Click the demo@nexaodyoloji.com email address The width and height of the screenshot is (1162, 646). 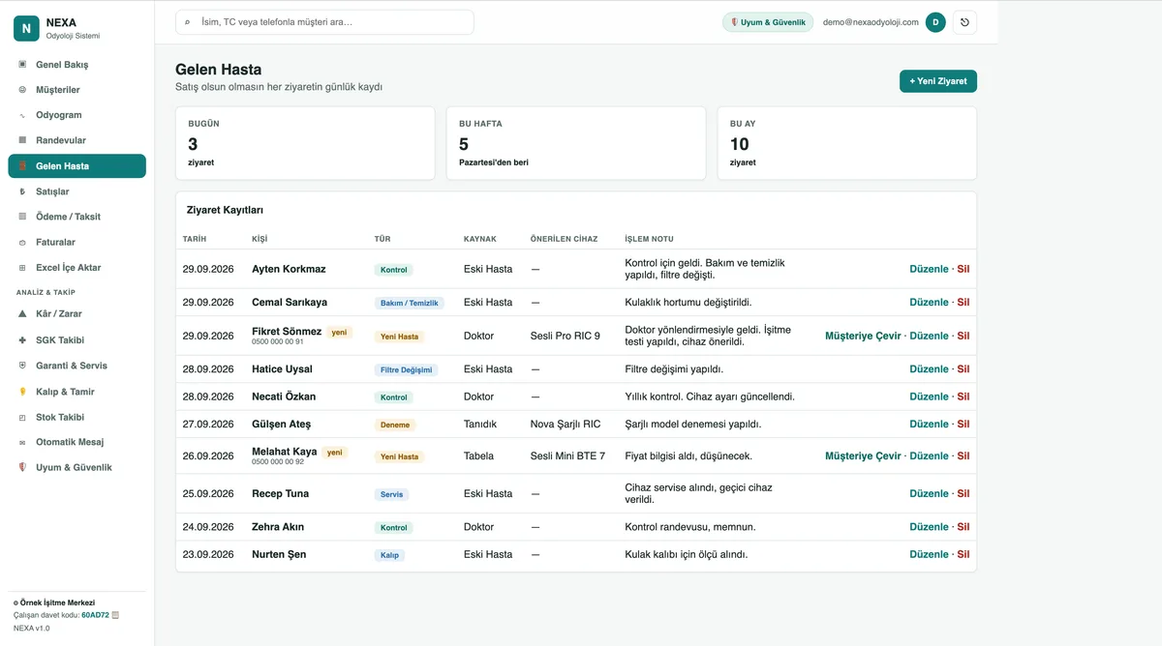(x=871, y=22)
